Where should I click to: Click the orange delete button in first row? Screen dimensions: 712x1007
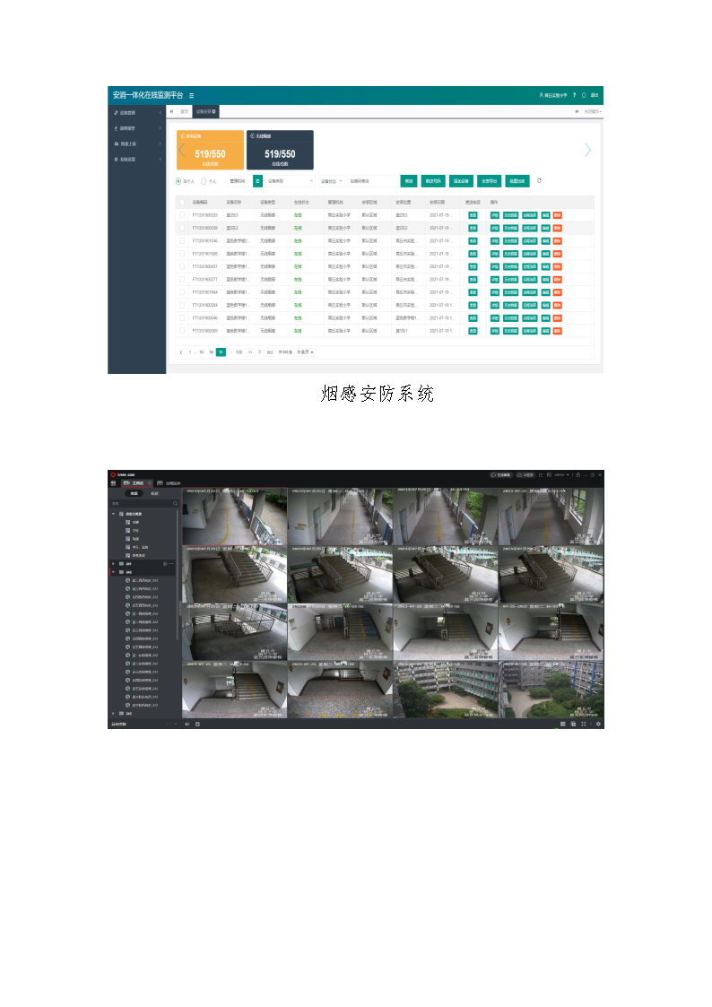(x=557, y=215)
